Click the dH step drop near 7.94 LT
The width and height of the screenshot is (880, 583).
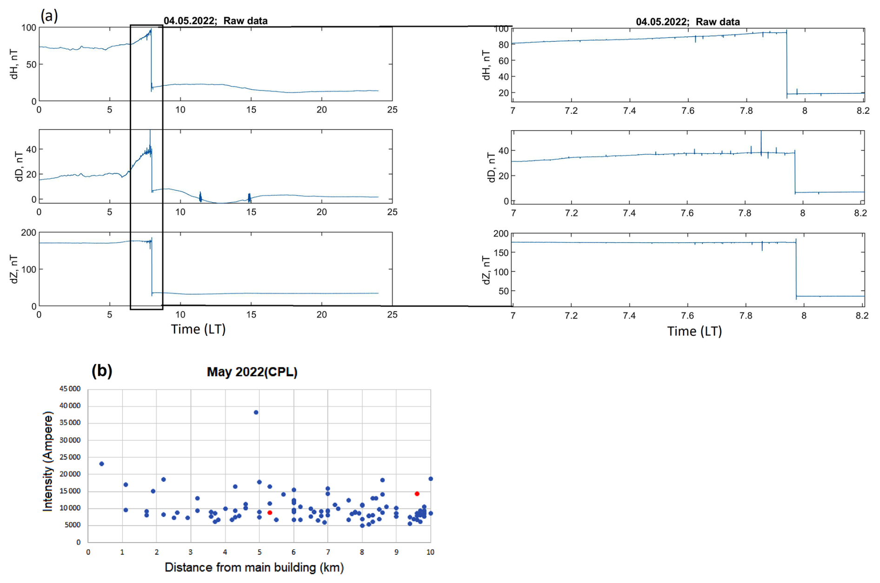click(x=787, y=64)
